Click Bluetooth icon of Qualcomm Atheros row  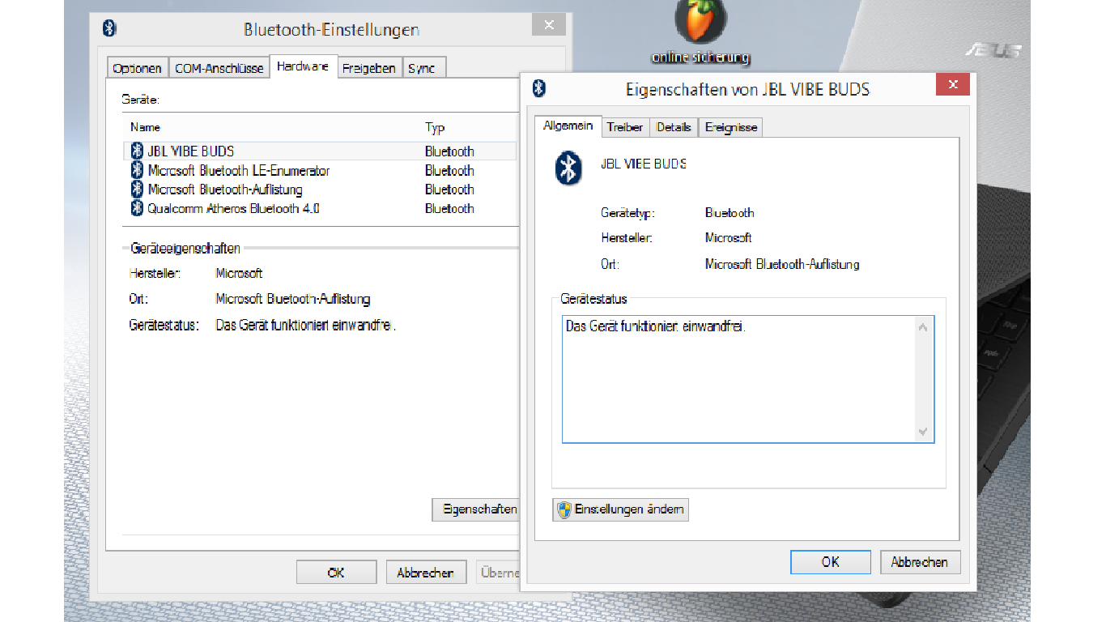(137, 208)
